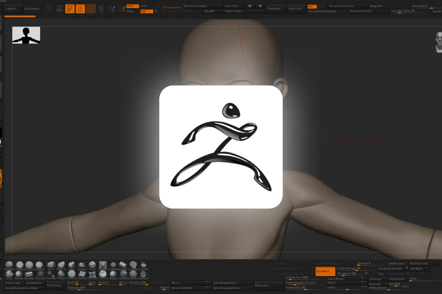Run ZRemesher
Viewport: 442px width, 294px height.
click(268, 285)
